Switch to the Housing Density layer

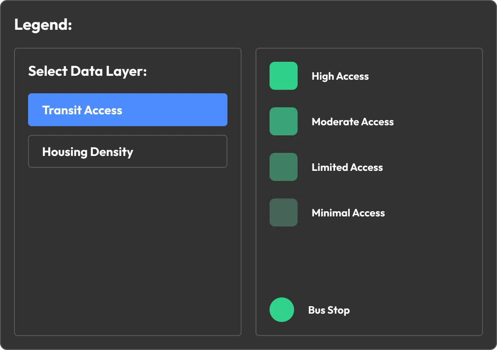(128, 152)
